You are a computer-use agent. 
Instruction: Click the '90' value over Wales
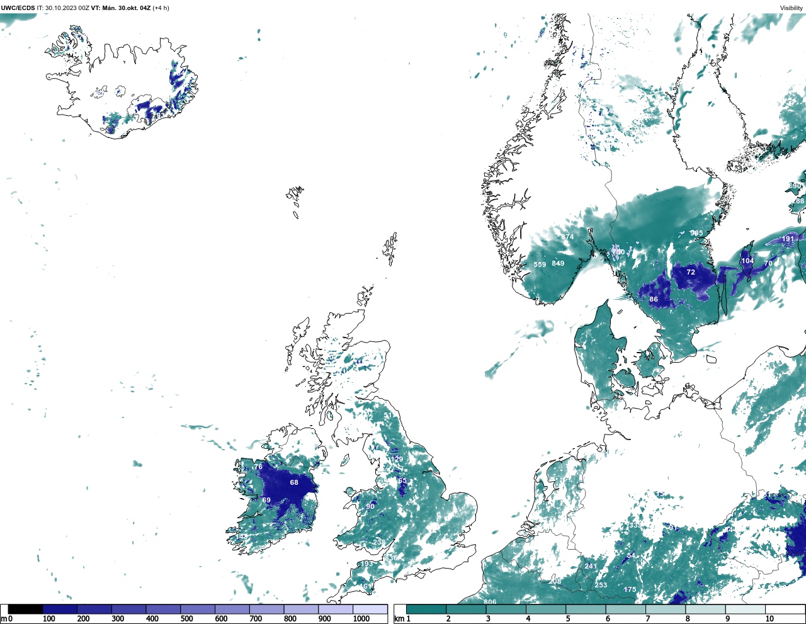(x=370, y=506)
